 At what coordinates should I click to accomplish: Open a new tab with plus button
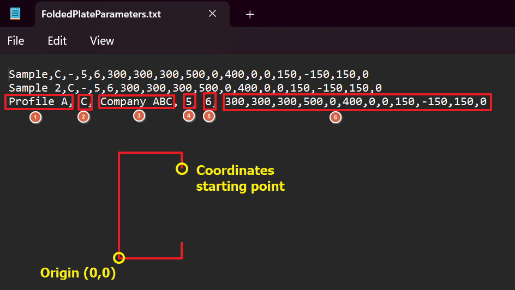pos(250,15)
